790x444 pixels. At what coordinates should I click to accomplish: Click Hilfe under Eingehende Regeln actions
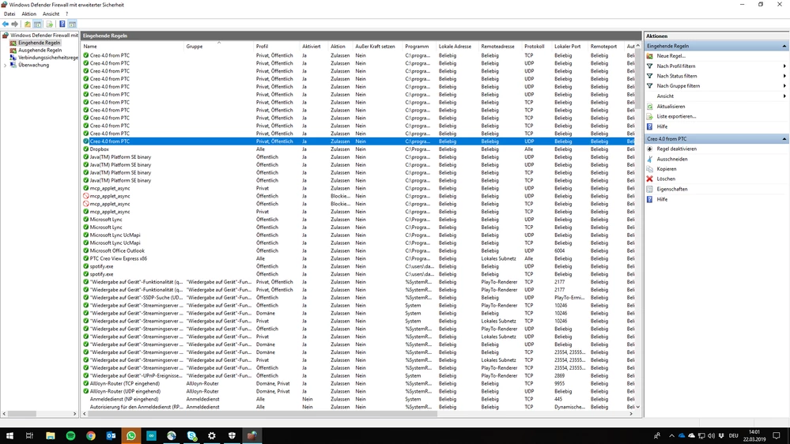pos(662,126)
